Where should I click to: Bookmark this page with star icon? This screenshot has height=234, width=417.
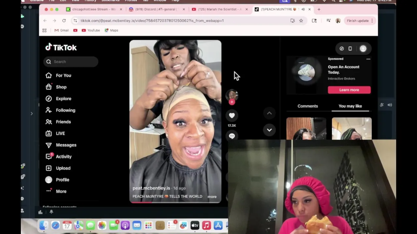click(x=301, y=21)
